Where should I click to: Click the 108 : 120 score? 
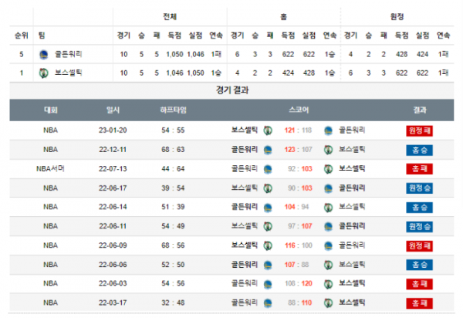298,283
